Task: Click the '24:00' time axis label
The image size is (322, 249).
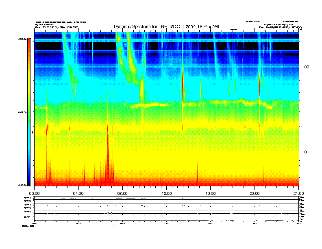Action: tap(299, 194)
